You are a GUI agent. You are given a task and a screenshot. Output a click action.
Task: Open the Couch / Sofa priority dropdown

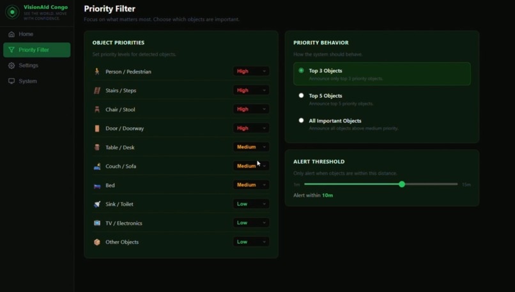(x=251, y=166)
